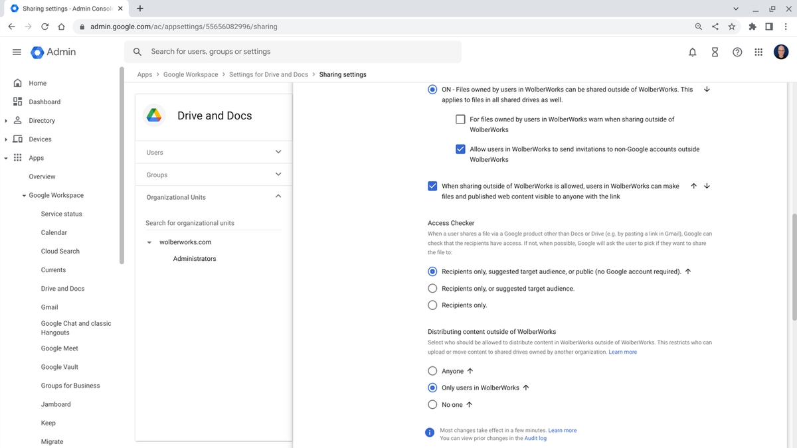This screenshot has width=797, height=448.
Task: Collapse the Organizational Units section
Action: (x=278, y=196)
